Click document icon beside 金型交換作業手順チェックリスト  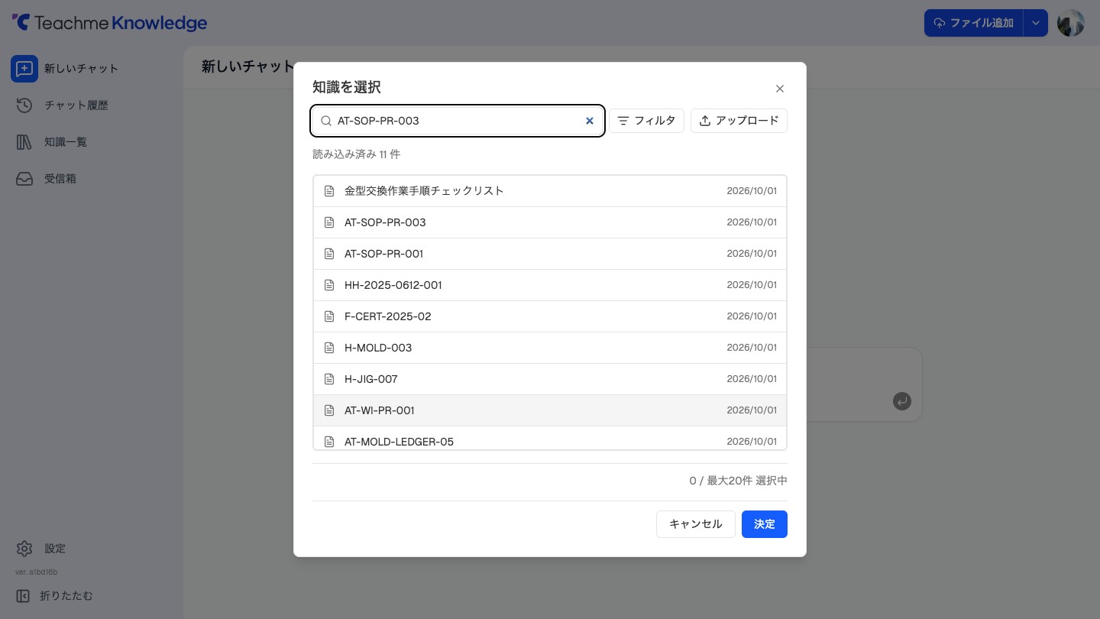pos(329,191)
